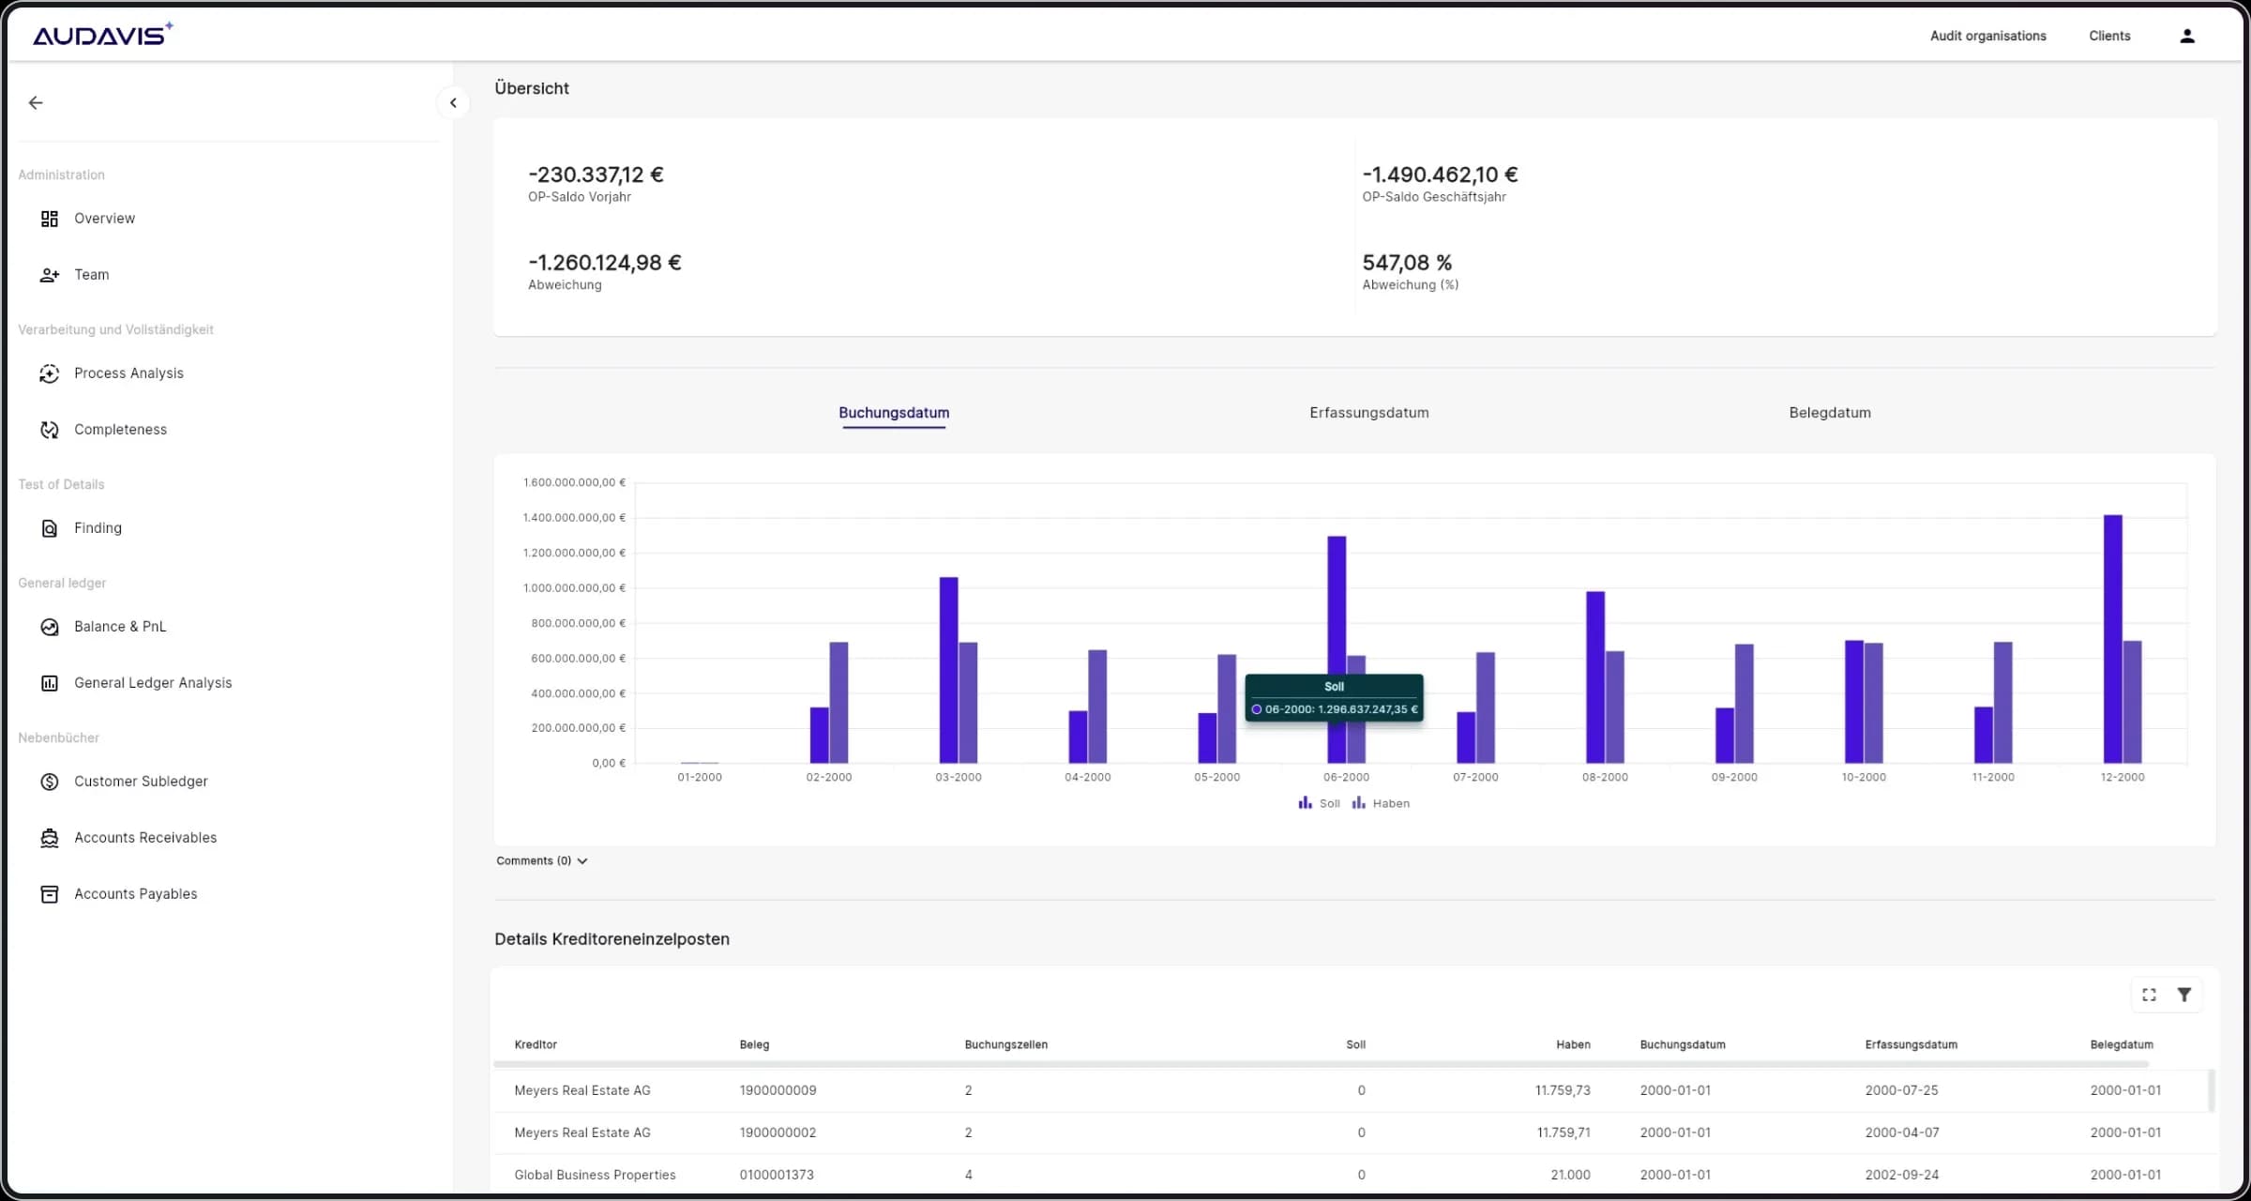Toggle the Soll series in the chart legend

coord(1319,803)
